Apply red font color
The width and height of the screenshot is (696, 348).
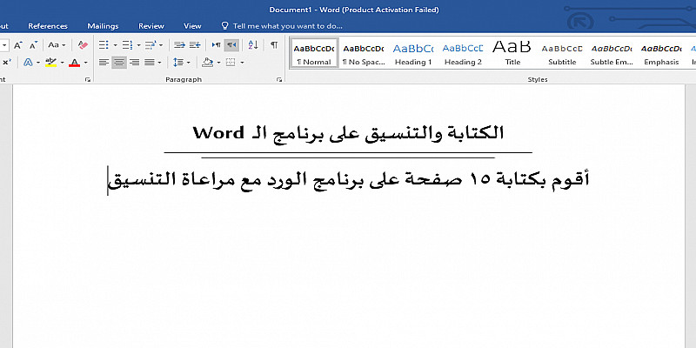tap(74, 63)
